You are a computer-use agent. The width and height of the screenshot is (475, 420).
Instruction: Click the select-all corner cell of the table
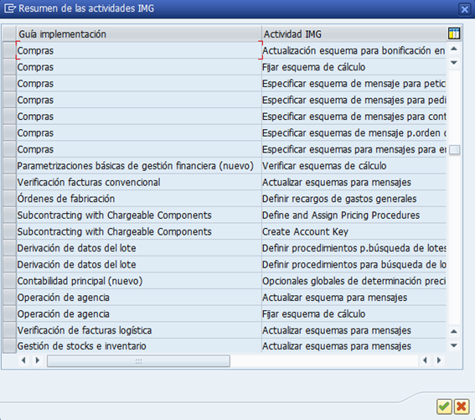(x=9, y=34)
